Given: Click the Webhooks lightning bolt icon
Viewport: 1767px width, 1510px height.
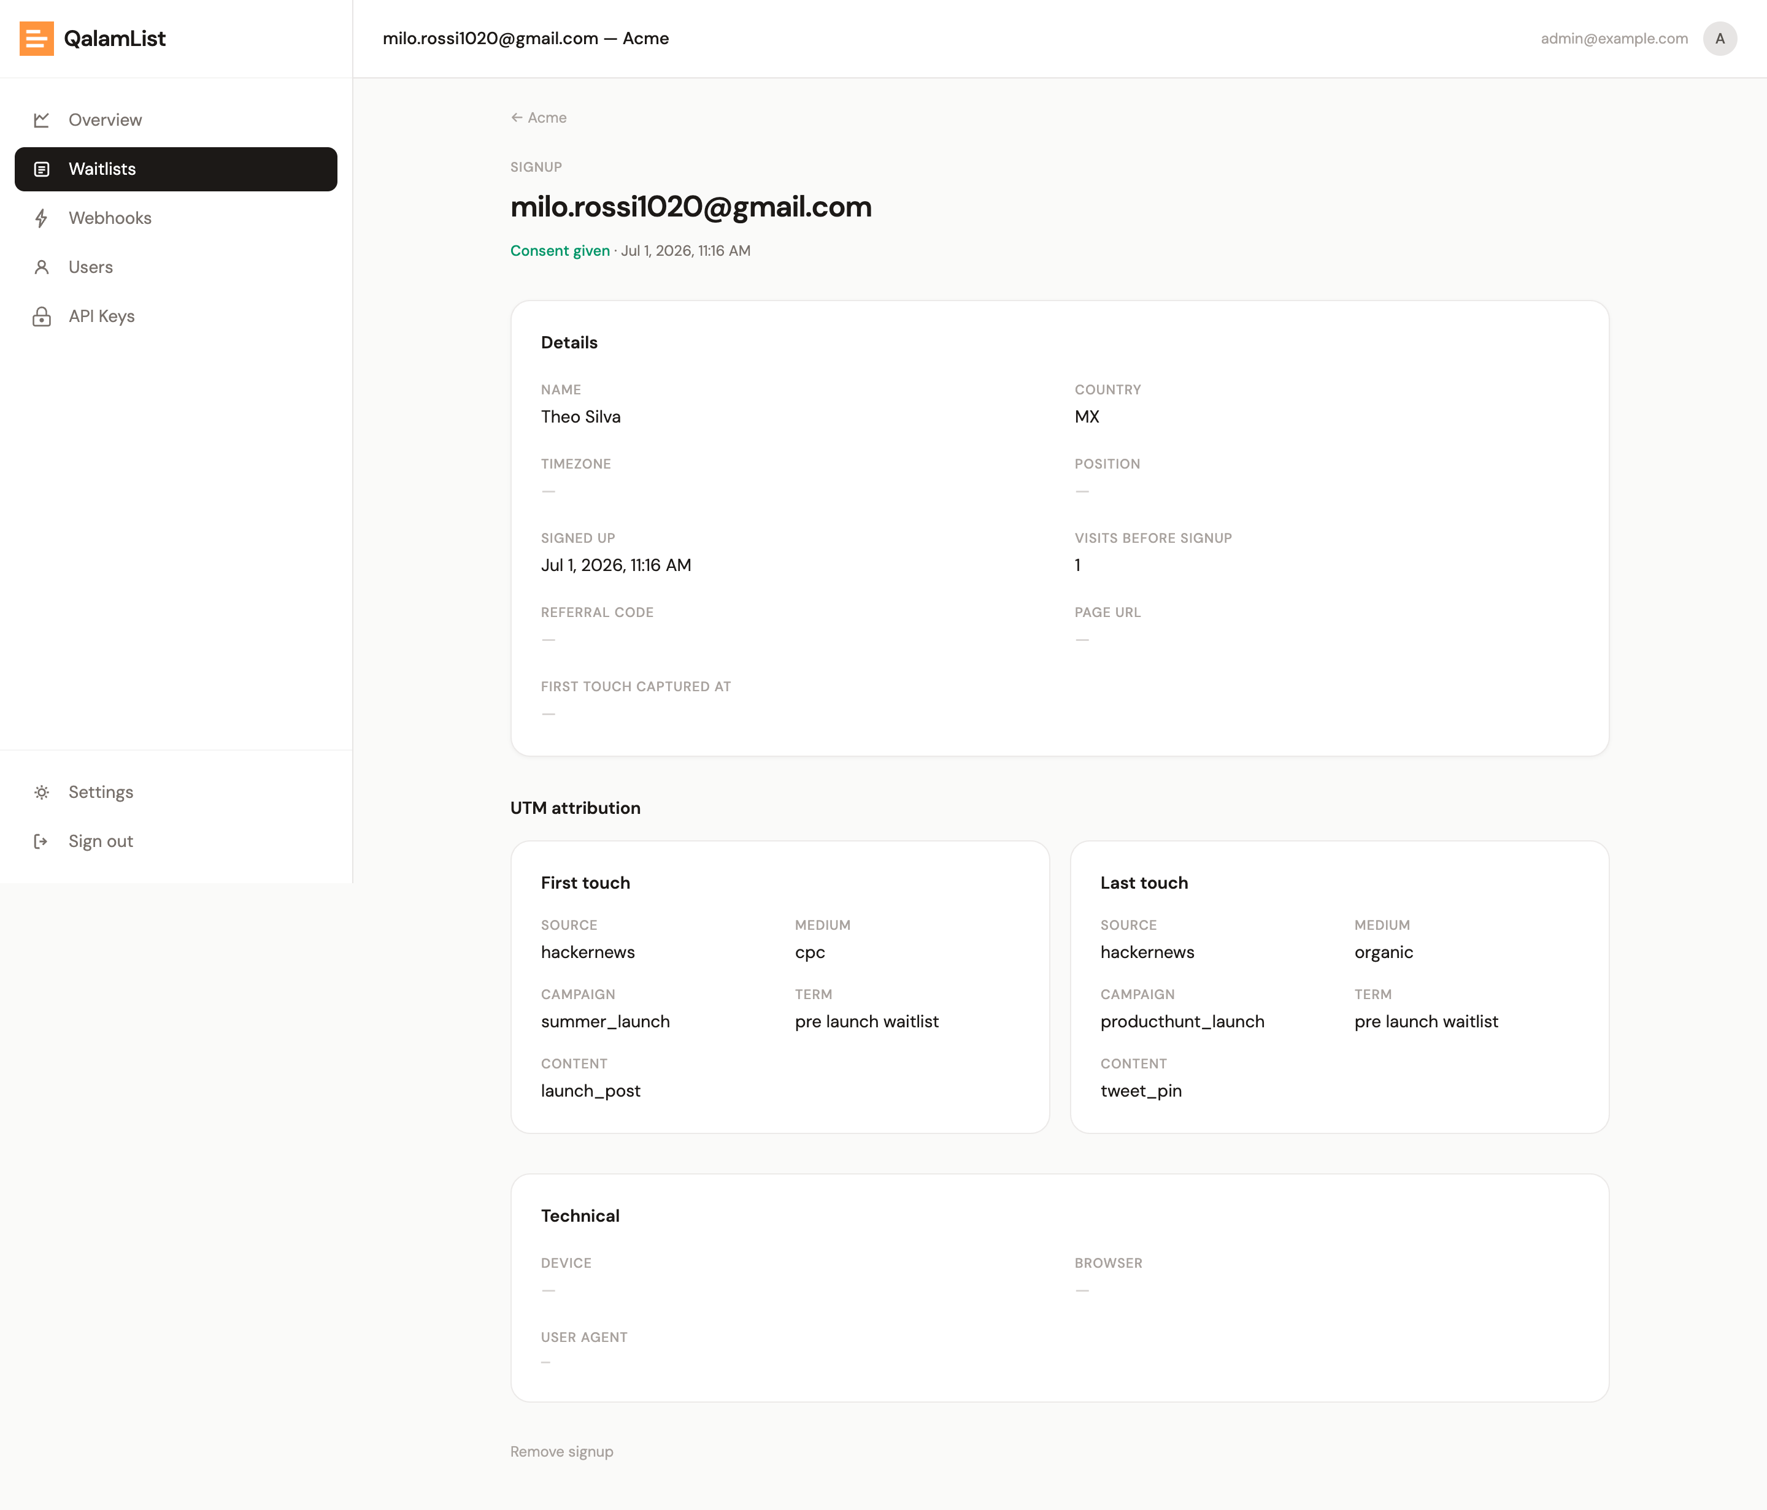Looking at the screenshot, I should [41, 218].
